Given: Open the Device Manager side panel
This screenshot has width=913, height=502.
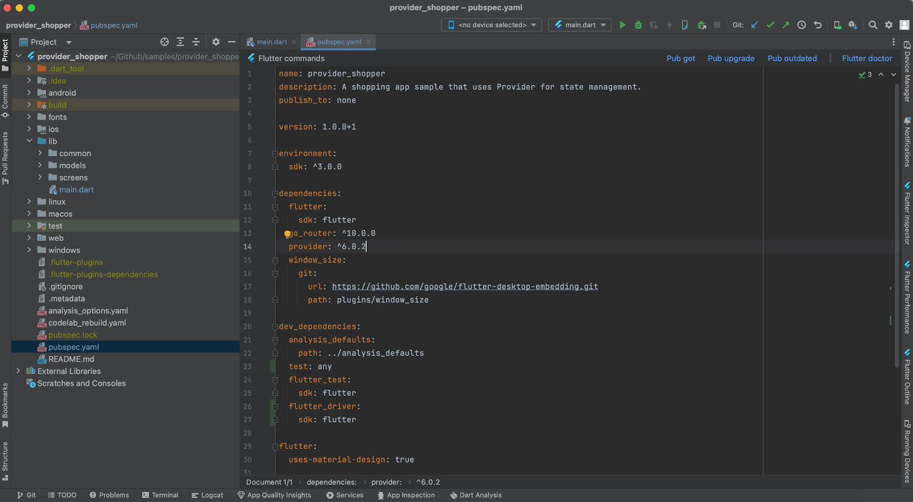Looking at the screenshot, I should click(x=907, y=71).
